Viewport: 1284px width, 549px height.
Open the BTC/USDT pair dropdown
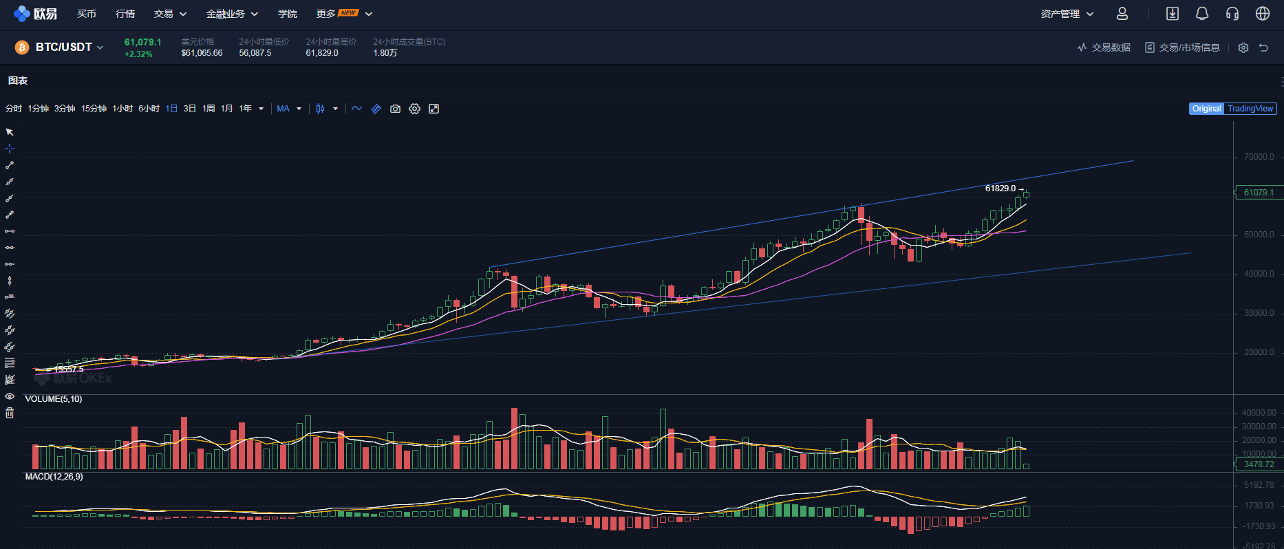[x=69, y=47]
